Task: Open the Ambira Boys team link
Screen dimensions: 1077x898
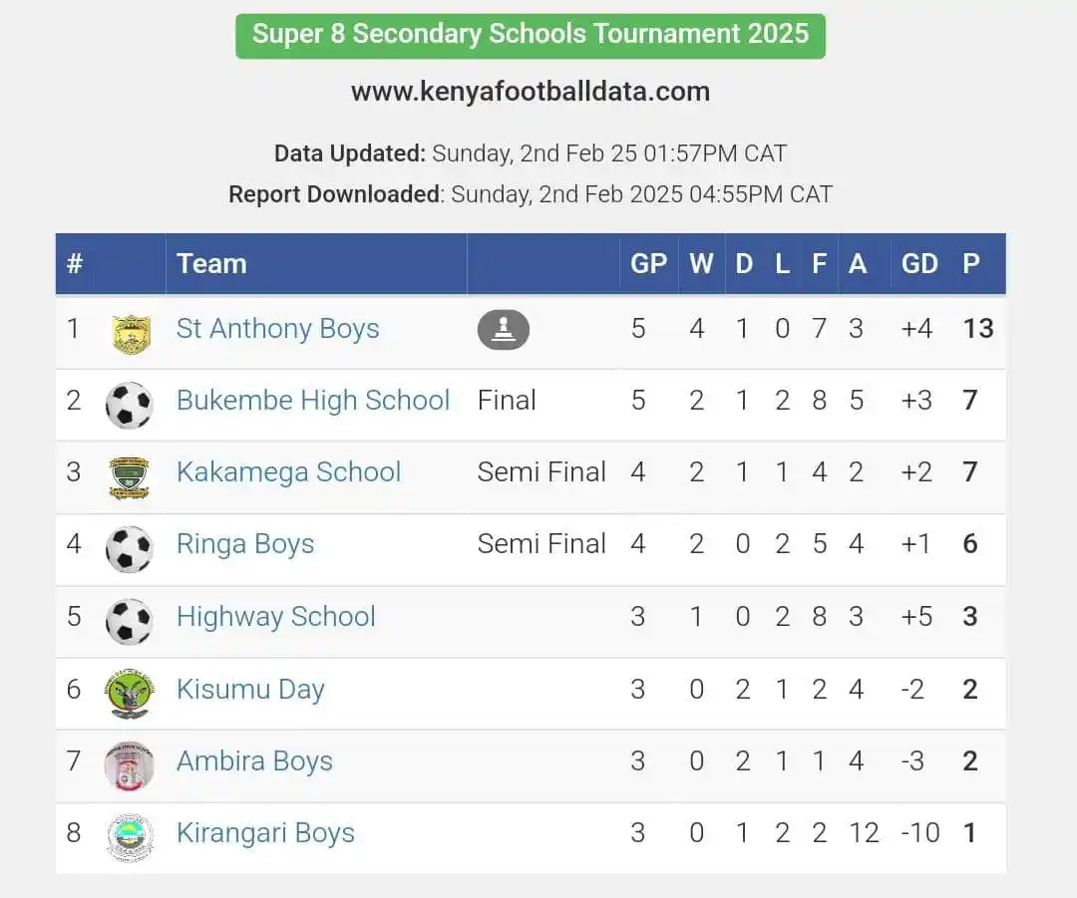Action: pyautogui.click(x=255, y=761)
